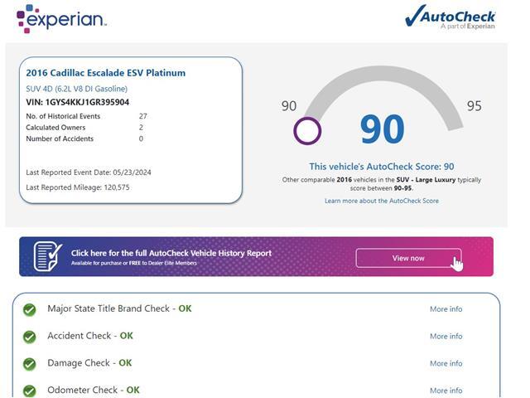The height and width of the screenshot is (398, 530).
Task: Click the View now button
Action: coord(408,258)
